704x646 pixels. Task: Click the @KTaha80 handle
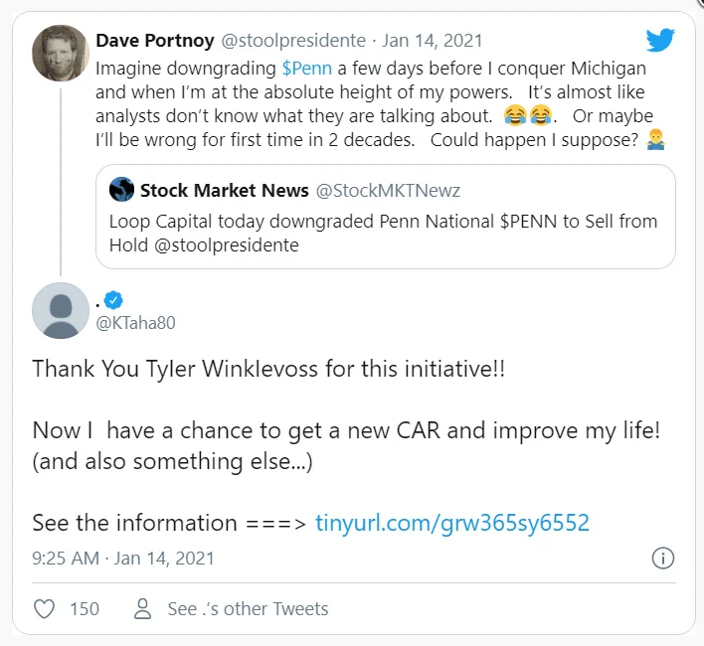tap(138, 322)
